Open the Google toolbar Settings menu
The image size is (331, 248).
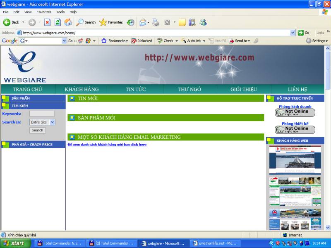[x=317, y=41]
